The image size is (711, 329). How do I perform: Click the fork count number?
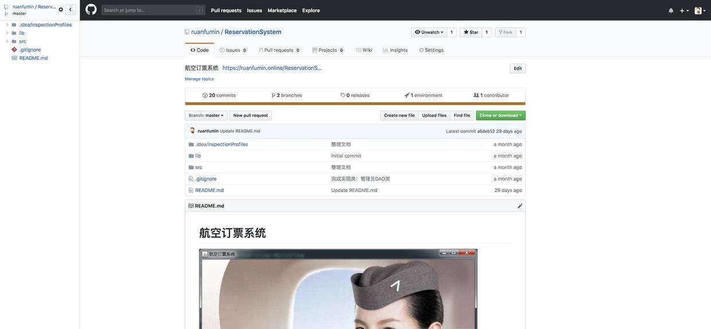pos(521,32)
